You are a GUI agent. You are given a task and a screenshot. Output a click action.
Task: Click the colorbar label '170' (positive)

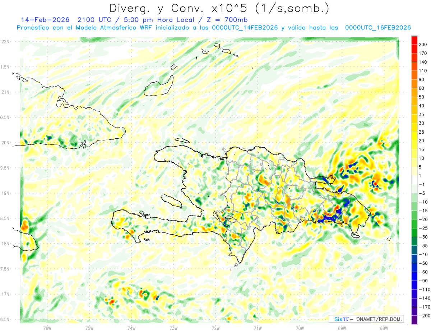tap(422, 53)
